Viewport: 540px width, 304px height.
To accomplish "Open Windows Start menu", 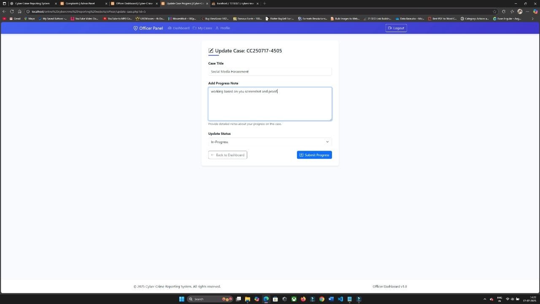I will (x=181, y=299).
